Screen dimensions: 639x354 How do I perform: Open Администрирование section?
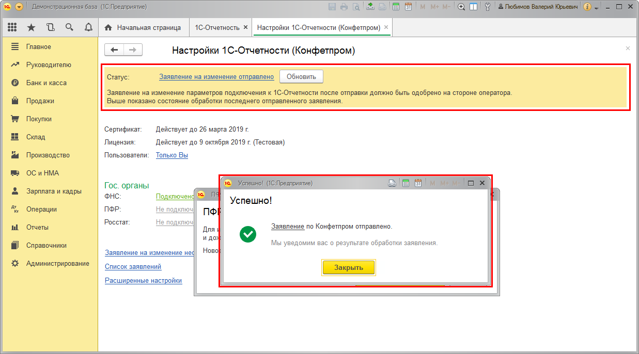coord(49,263)
